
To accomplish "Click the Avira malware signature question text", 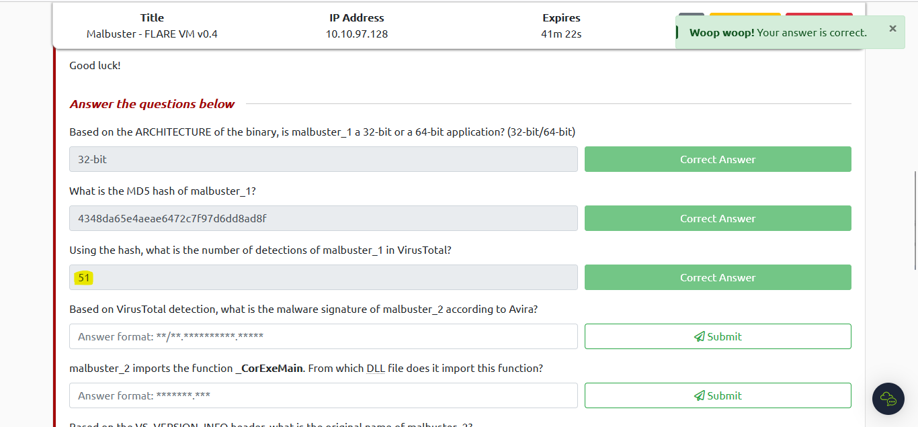I will (x=304, y=309).
